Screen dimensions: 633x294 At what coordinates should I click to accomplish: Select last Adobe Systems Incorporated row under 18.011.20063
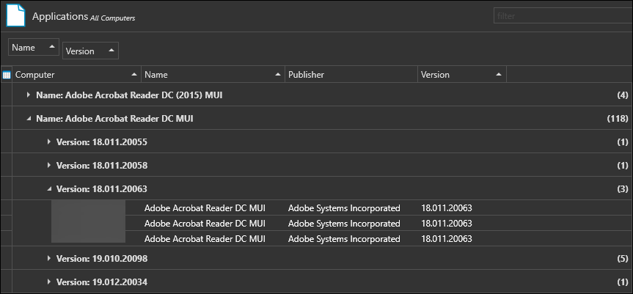coord(344,238)
